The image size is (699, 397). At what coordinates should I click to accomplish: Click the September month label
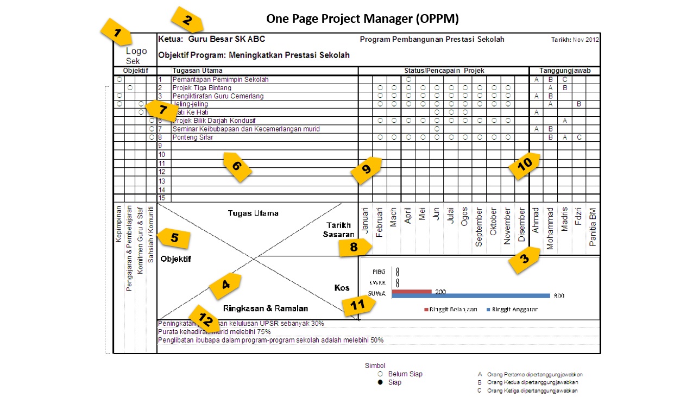click(479, 226)
